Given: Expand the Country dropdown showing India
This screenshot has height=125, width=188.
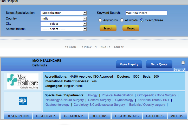Looking at the screenshot, I should [x=63, y=18].
